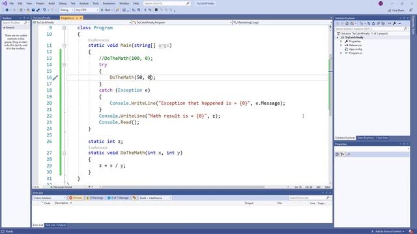Collapse the DoTheMath method outlining region

tap(64, 153)
